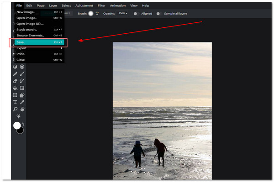
Task: Select the Draw brush tool
Action: pyautogui.click(x=22, y=74)
